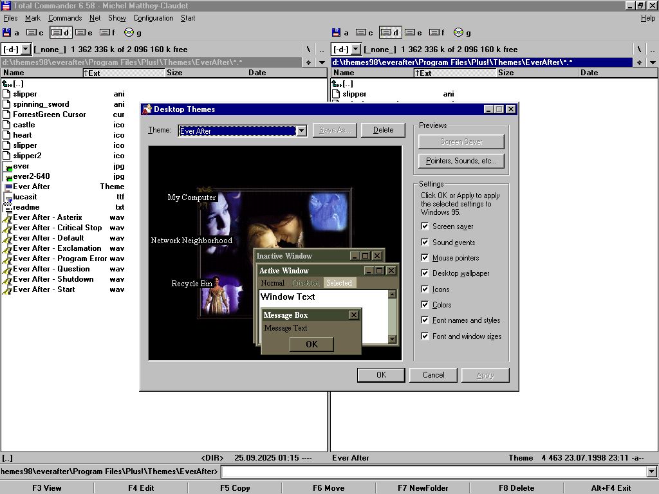Open the left panel drive selector dropdown
Image resolution: width=659 pixels, height=494 pixels.
(25, 50)
